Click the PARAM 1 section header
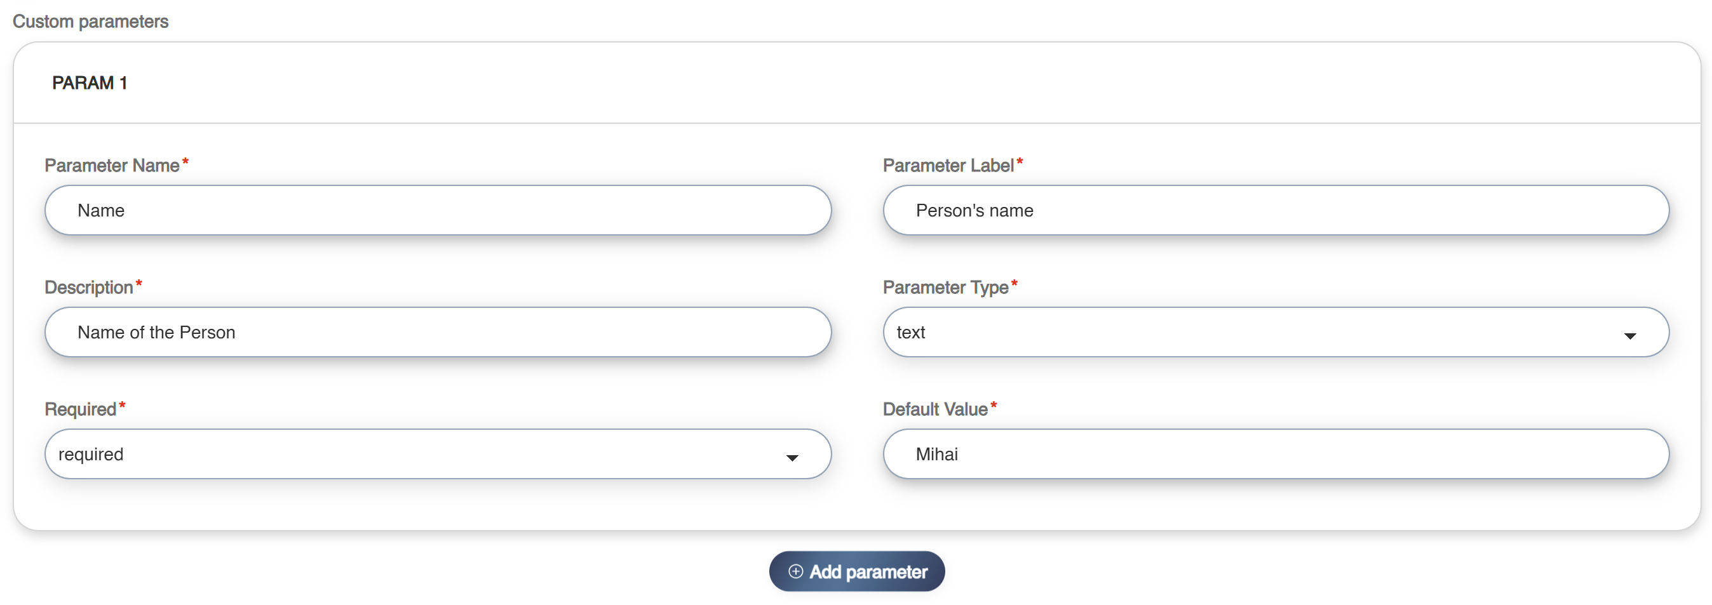This screenshot has width=1712, height=605. click(90, 83)
